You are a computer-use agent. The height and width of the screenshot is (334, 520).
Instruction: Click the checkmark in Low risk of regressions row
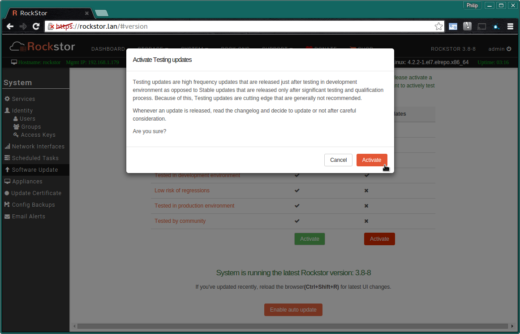tap(297, 191)
